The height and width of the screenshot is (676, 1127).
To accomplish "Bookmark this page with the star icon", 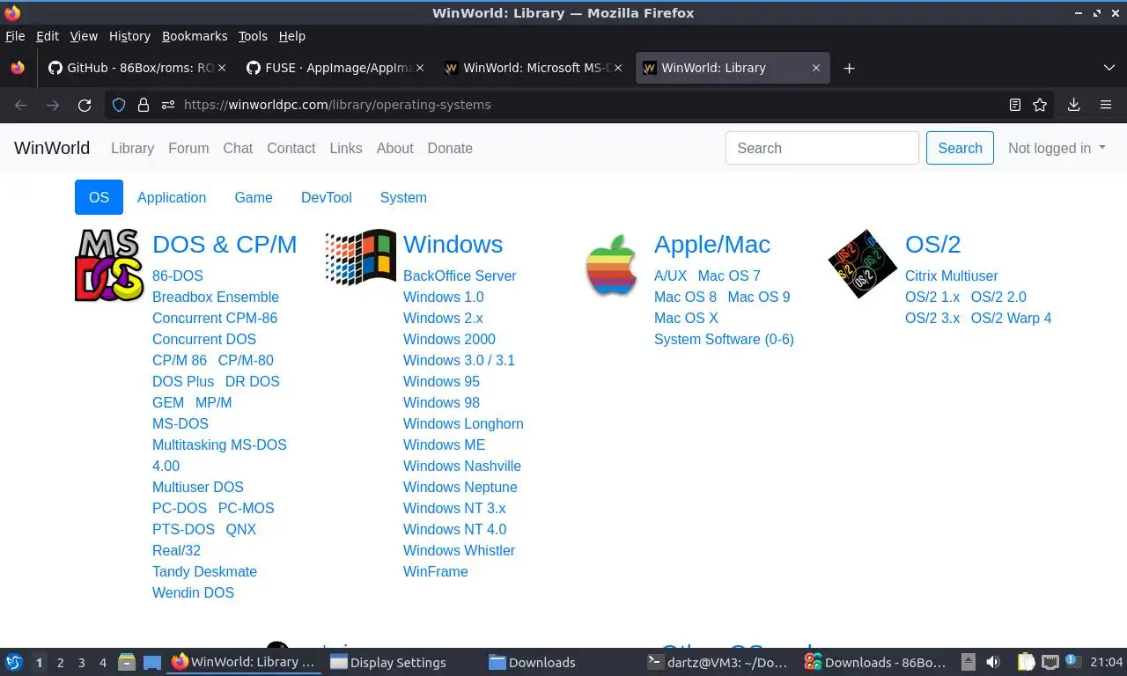I will [1040, 105].
